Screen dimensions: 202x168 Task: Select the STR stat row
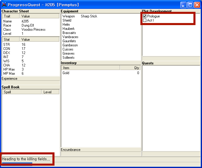[x=31, y=45]
